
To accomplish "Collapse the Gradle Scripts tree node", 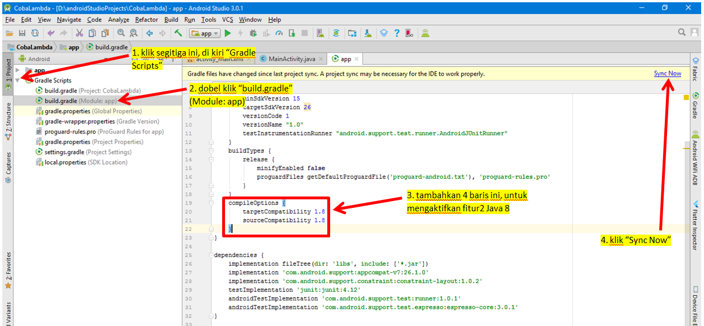I will pos(18,80).
